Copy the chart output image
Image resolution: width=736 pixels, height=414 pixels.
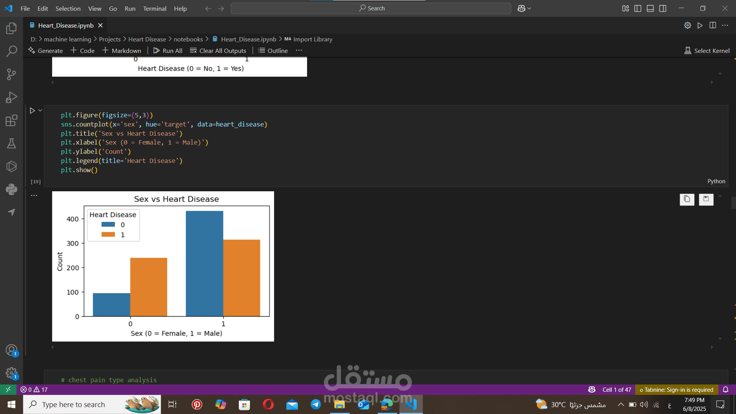[687, 199]
